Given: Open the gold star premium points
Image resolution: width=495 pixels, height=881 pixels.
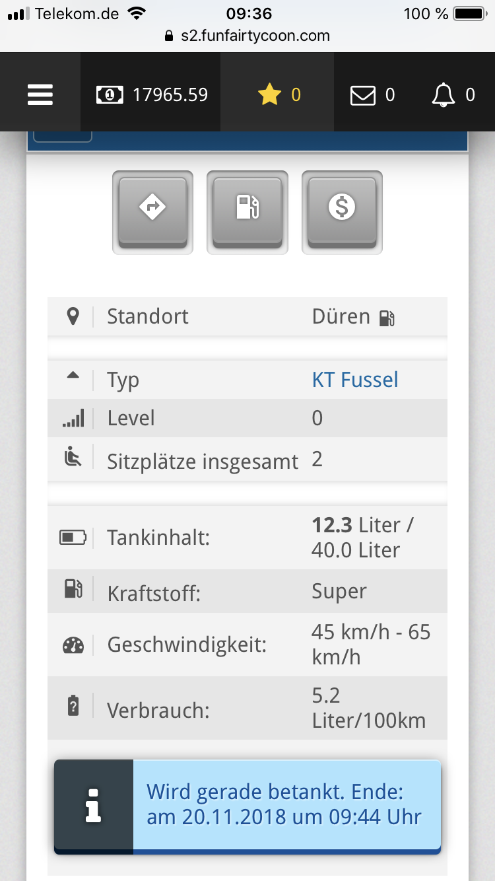Looking at the screenshot, I should click(279, 95).
